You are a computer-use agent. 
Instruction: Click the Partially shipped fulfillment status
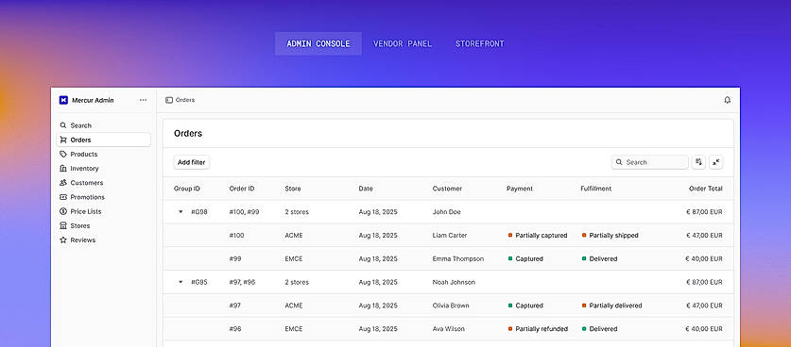tap(610, 235)
